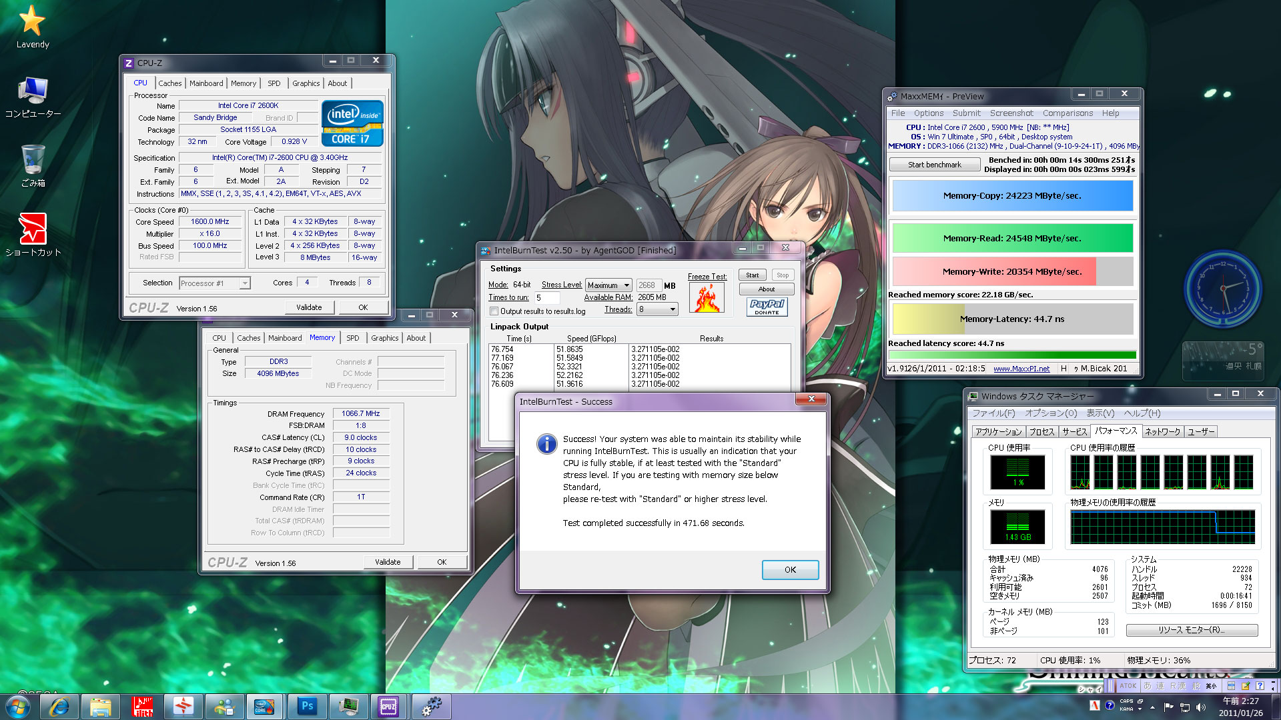This screenshot has width=1281, height=720.
Task: Click Start benchmark in MaxxMEM
Action: [x=935, y=165]
